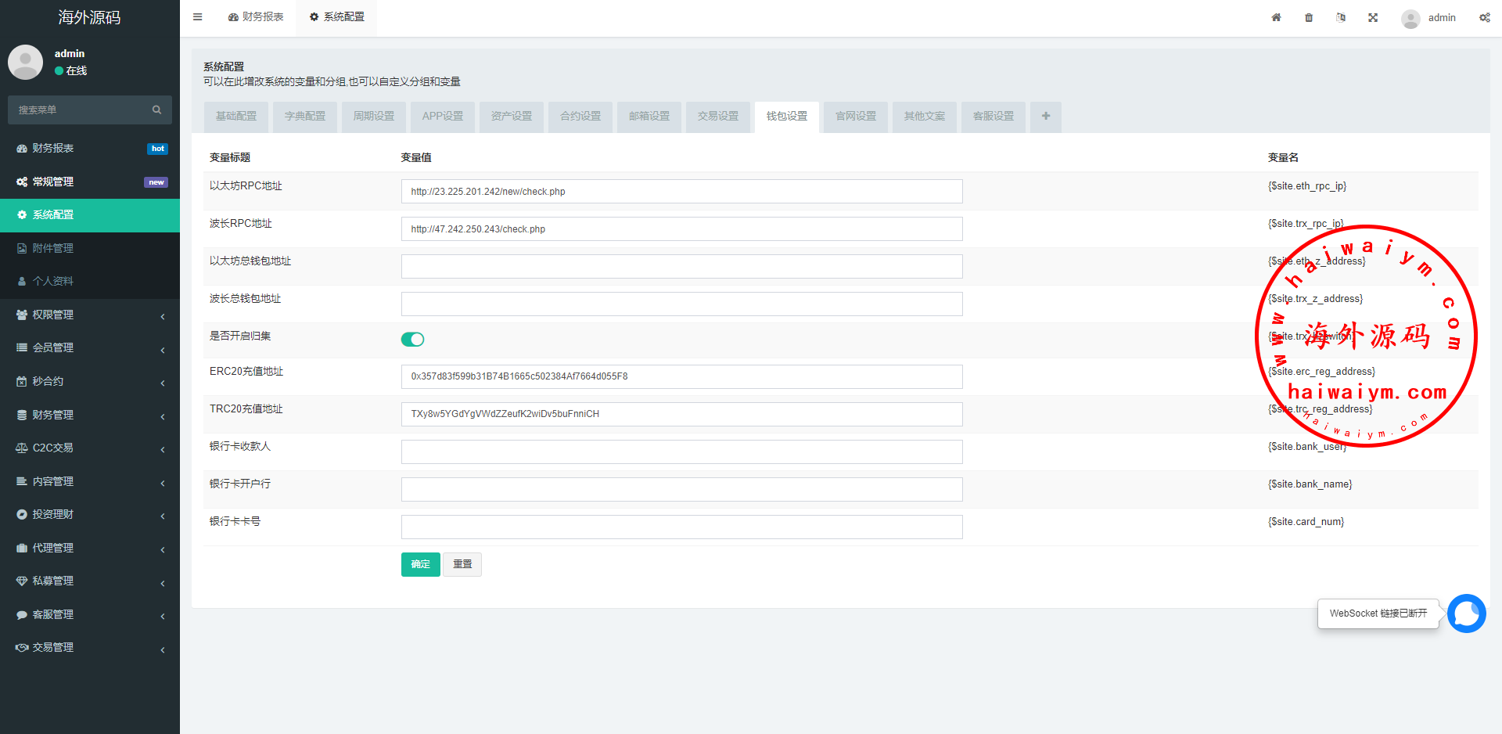Image resolution: width=1502 pixels, height=734 pixels.
Task: Click the 重置 button
Action: click(x=462, y=564)
